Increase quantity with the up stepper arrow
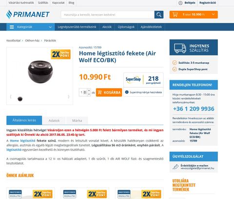234x199 pixels. point(89,90)
